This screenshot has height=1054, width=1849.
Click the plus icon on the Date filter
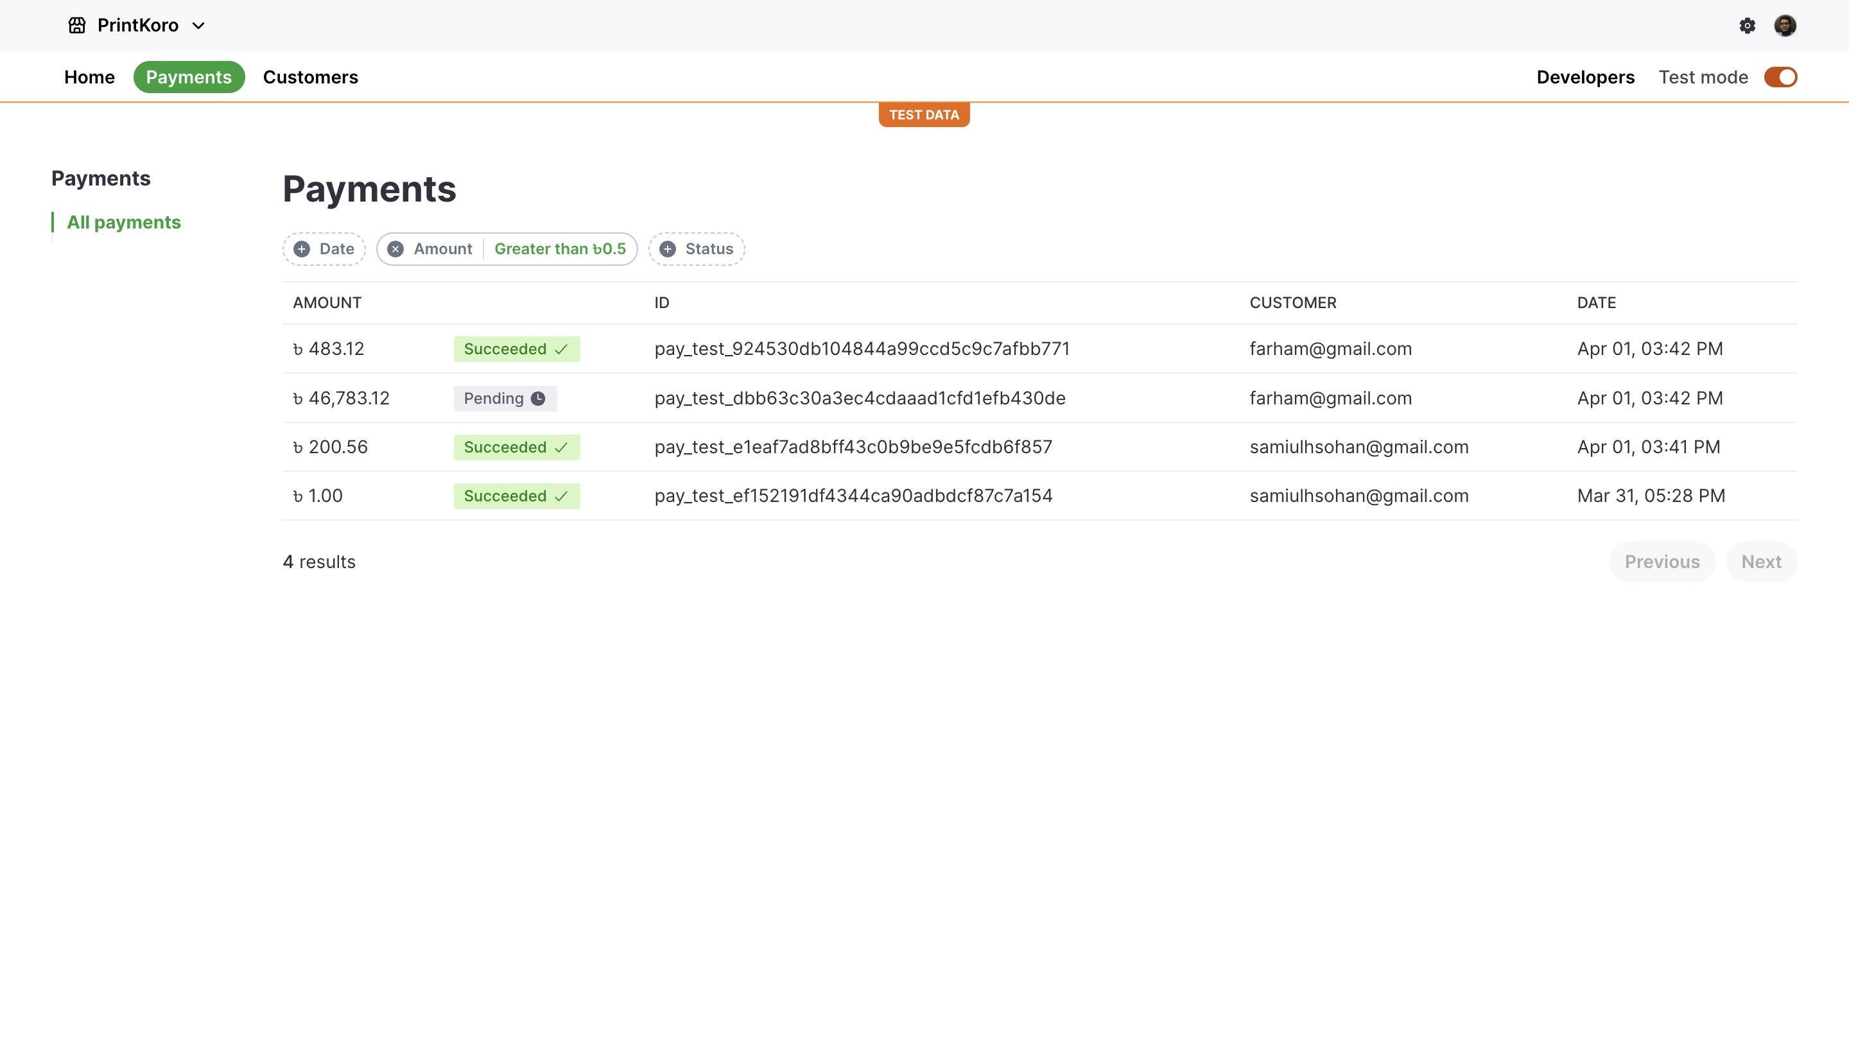pos(301,248)
